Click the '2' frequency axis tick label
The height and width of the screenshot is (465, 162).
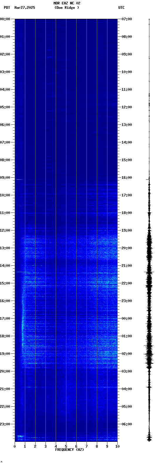pos(35,447)
